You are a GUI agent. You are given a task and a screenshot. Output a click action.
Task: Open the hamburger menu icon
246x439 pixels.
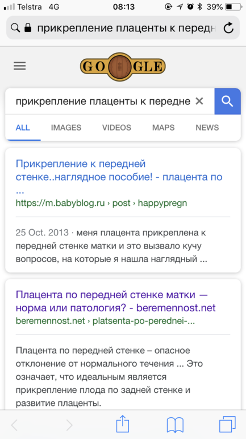click(19, 66)
